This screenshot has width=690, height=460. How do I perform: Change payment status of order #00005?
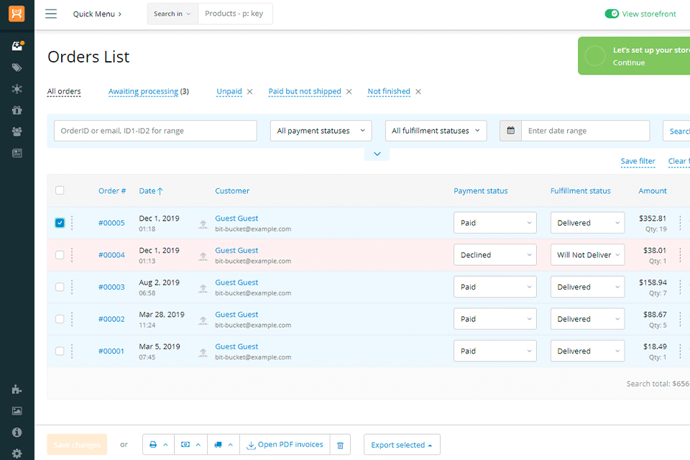495,223
